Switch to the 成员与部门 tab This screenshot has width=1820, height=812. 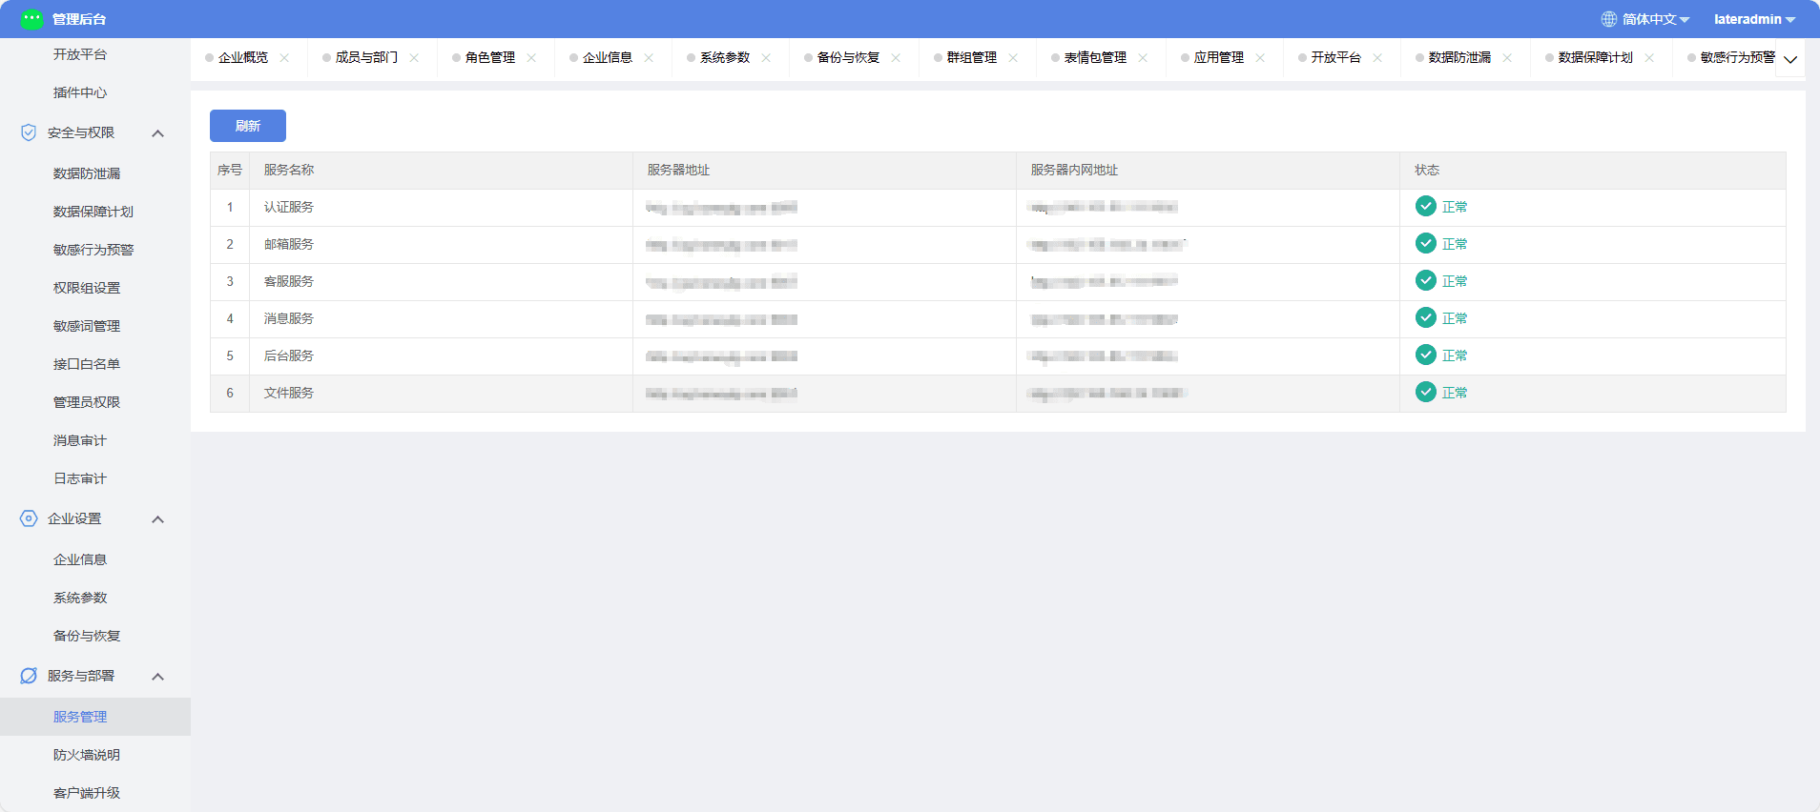point(366,58)
